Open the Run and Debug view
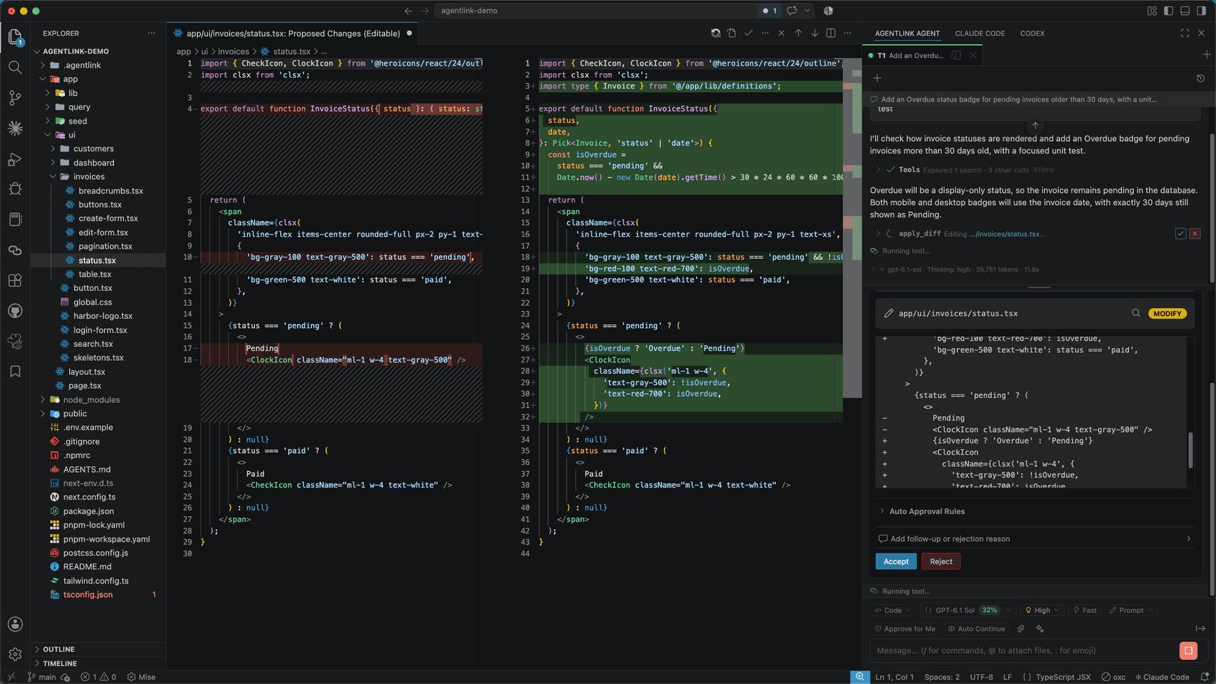 tap(15, 160)
